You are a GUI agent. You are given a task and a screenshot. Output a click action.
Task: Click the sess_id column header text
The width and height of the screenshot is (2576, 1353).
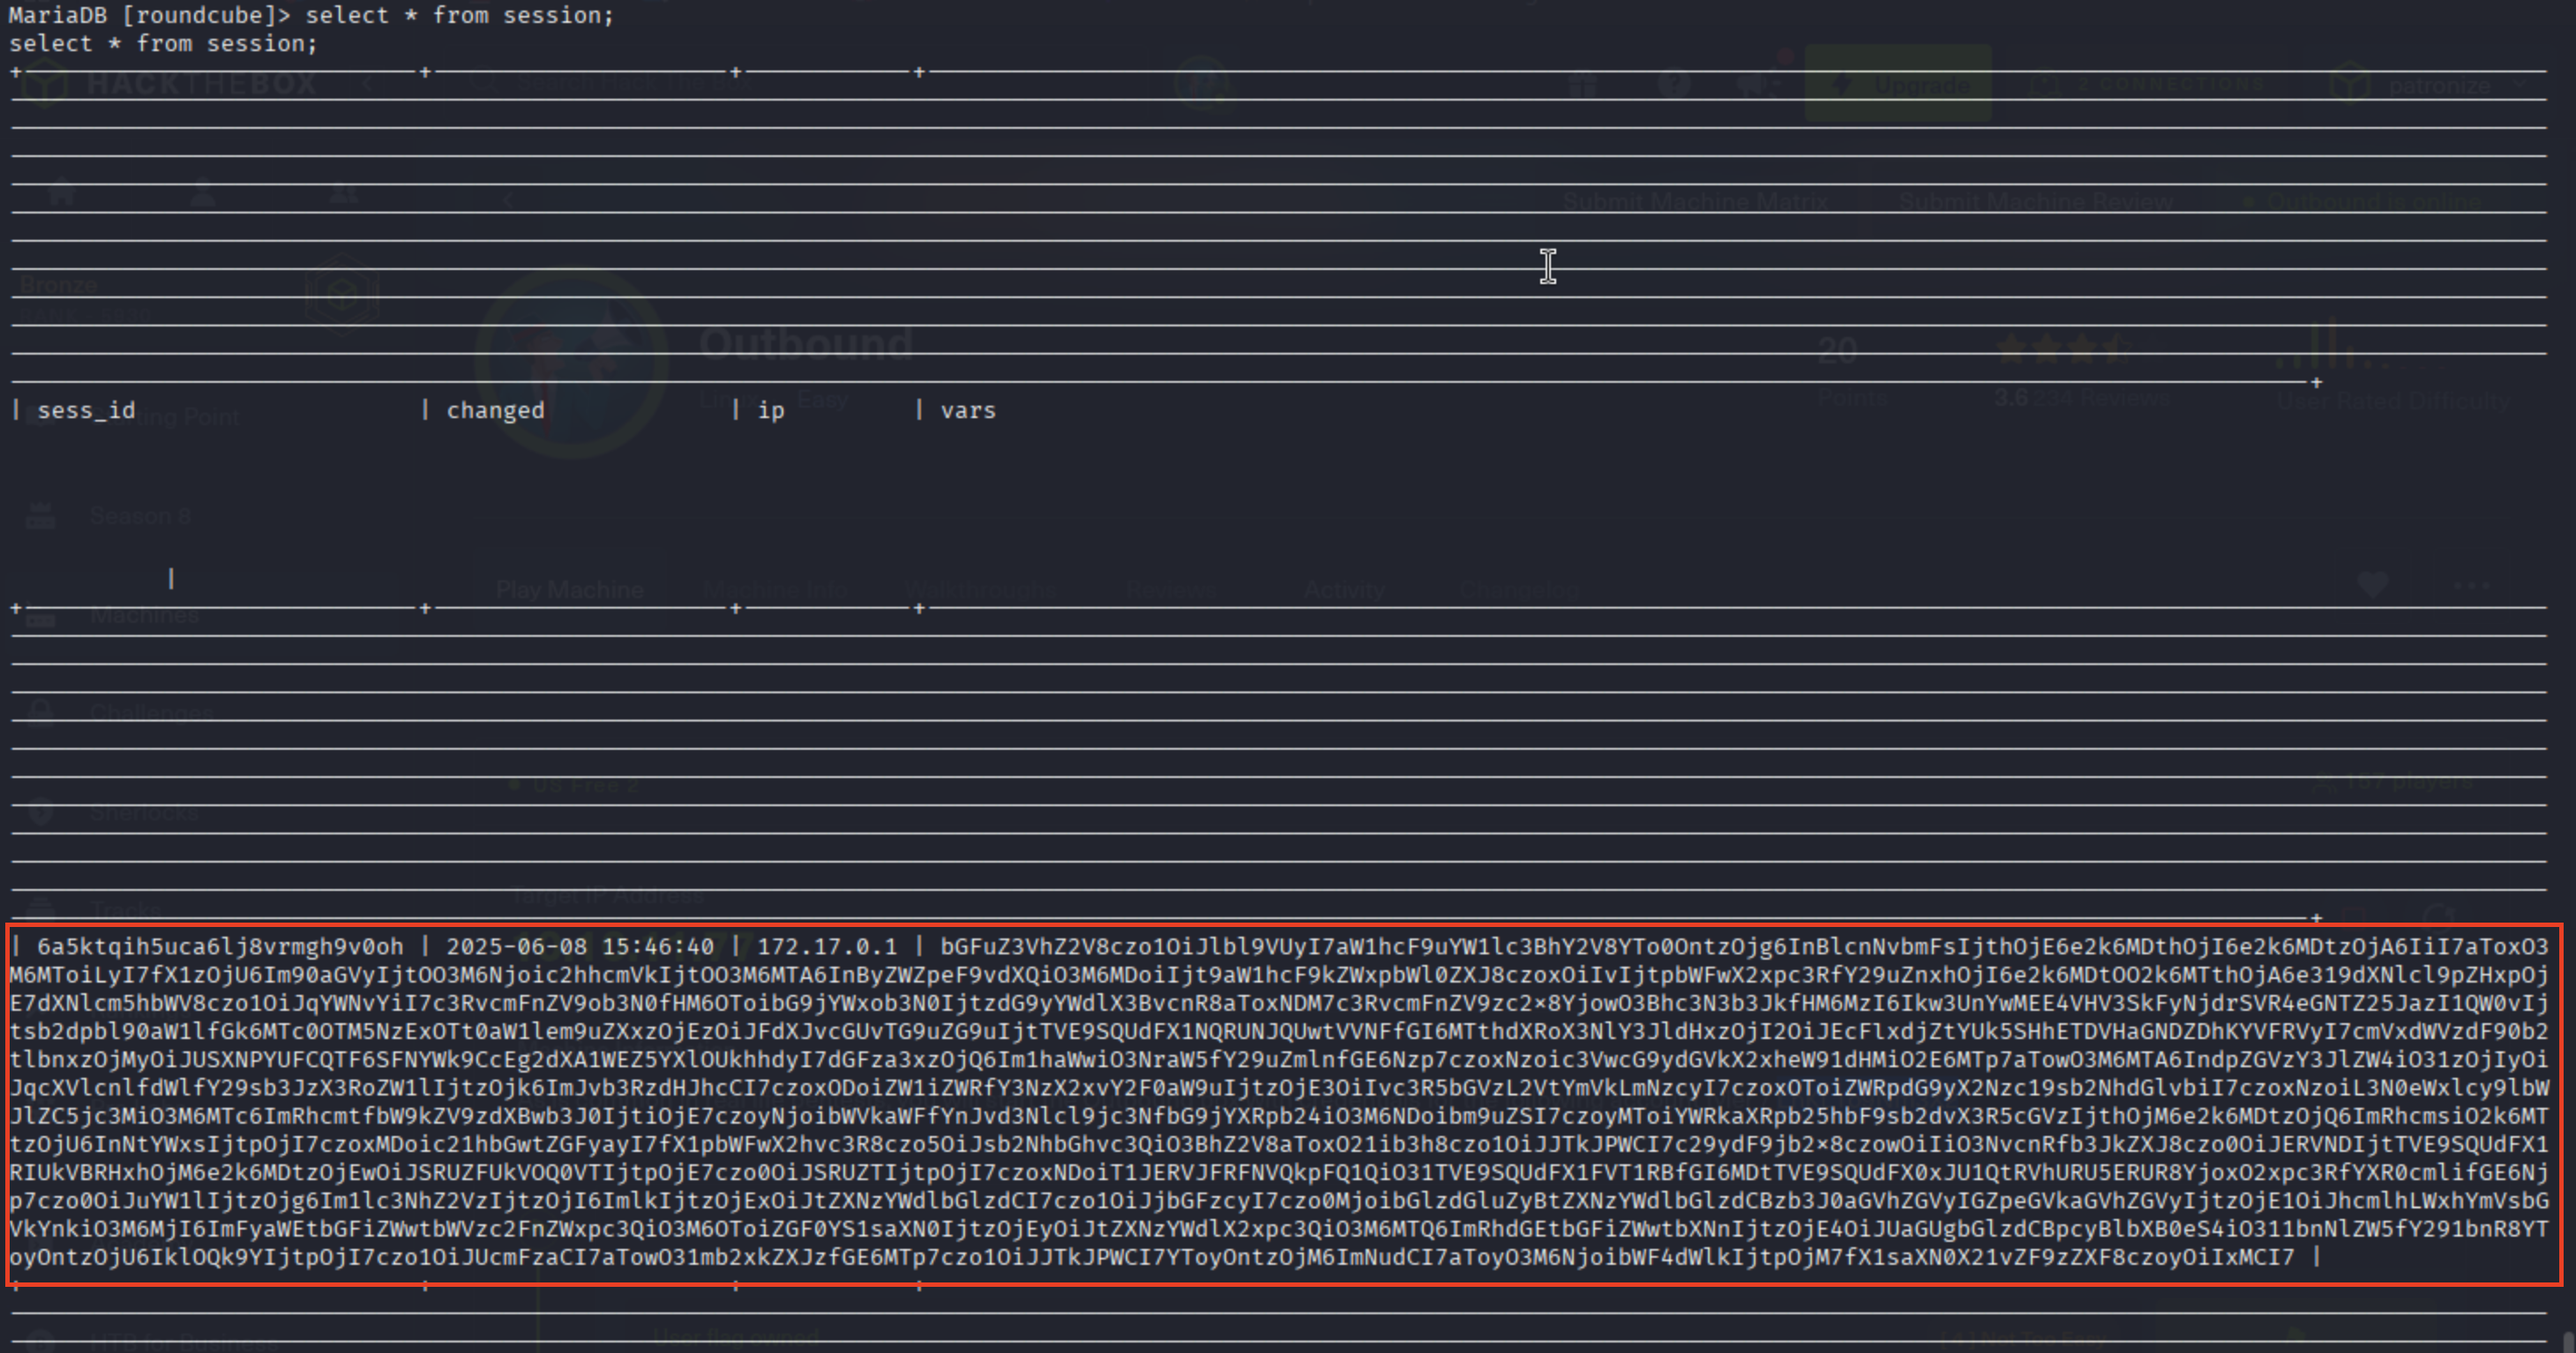point(85,410)
